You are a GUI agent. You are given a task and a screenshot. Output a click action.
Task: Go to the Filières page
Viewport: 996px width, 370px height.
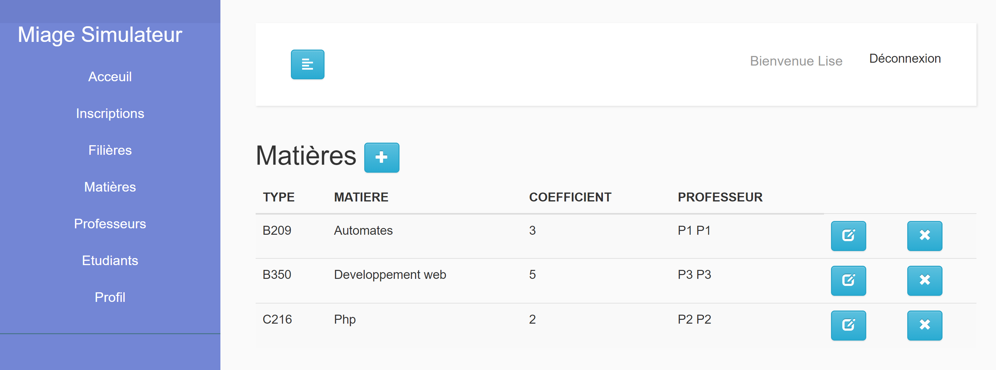point(110,150)
